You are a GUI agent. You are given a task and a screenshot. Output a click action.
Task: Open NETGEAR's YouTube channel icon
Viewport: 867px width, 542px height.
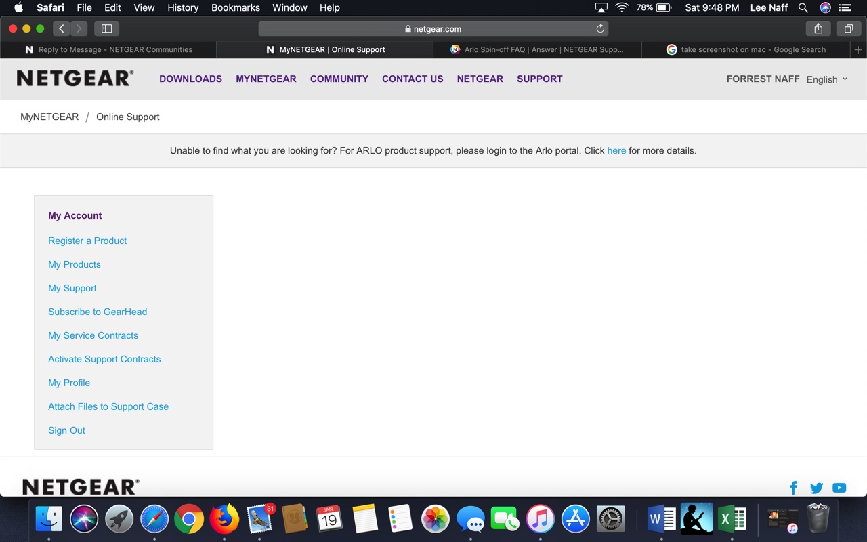(839, 488)
